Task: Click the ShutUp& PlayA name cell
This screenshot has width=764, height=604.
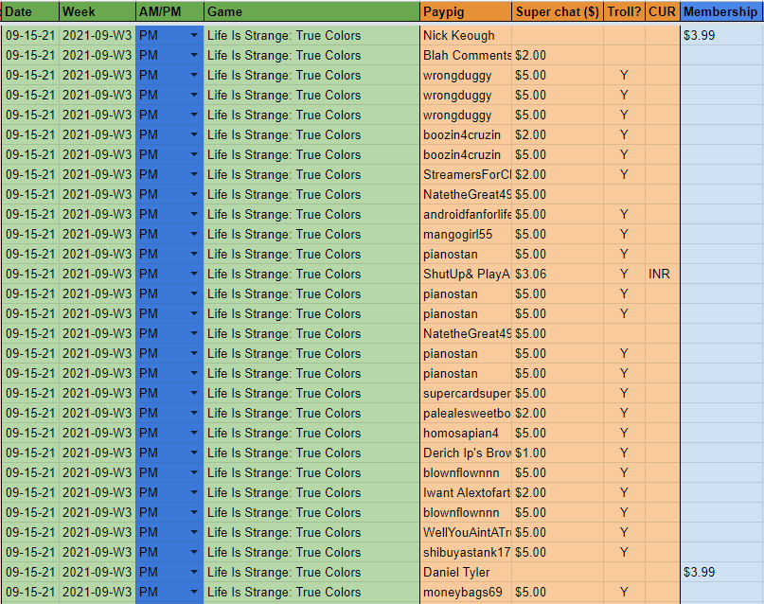Action: 466,274
